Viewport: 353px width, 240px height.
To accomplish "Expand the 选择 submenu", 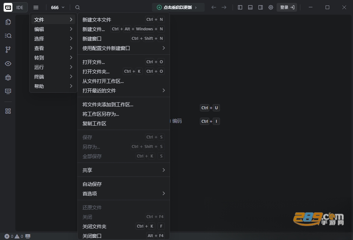I will (53, 38).
